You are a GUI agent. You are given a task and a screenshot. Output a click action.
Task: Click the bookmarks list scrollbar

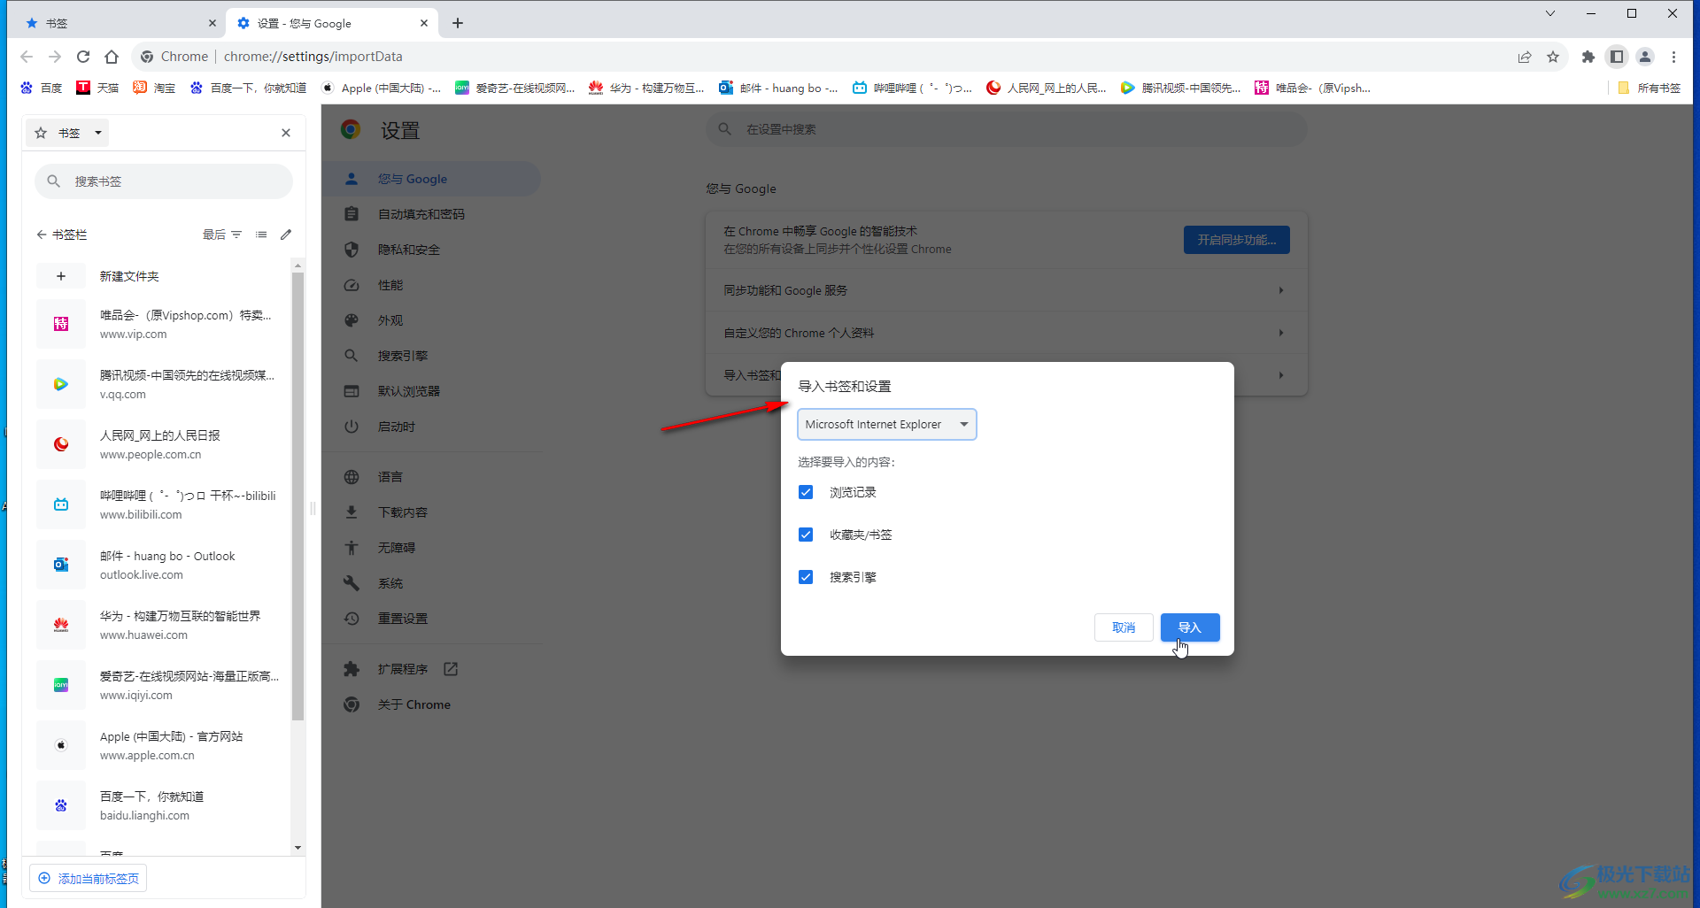(297, 496)
